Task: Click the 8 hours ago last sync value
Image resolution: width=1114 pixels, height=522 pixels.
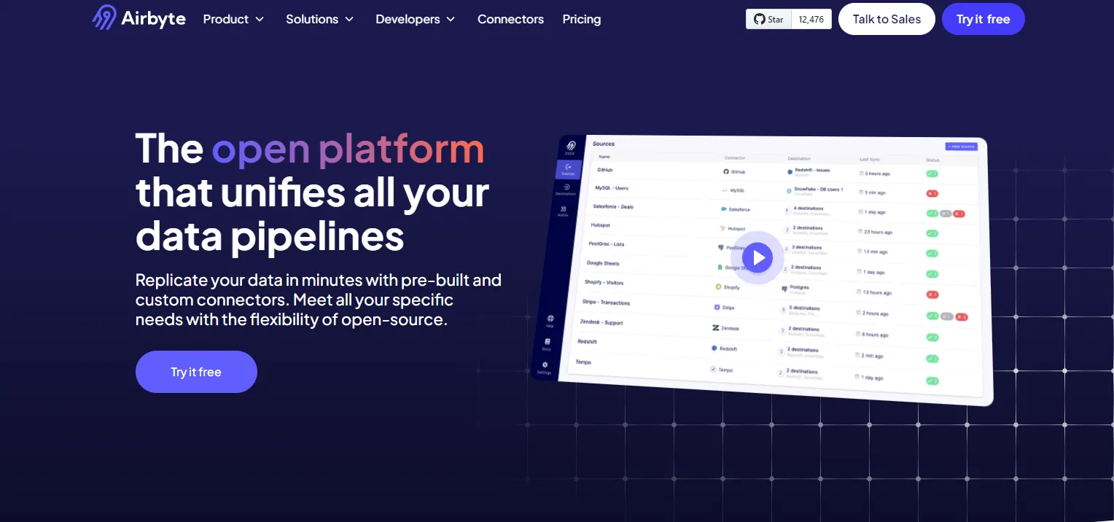Action: (875, 335)
